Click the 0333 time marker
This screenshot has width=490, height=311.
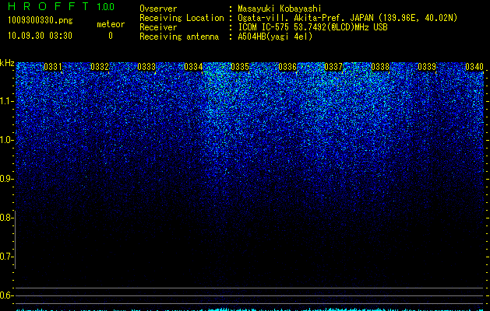(x=146, y=67)
